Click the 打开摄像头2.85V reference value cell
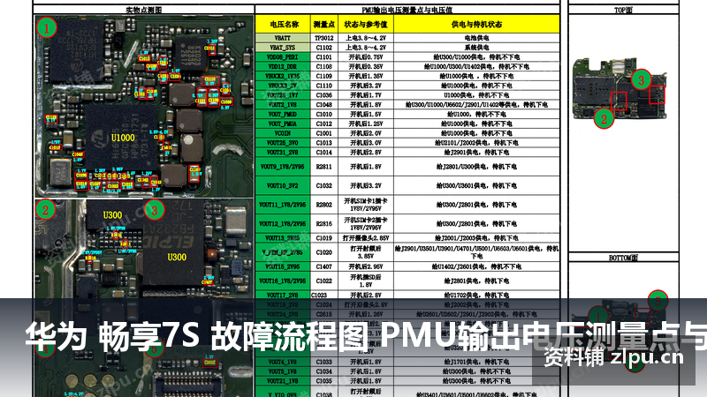 point(365,238)
